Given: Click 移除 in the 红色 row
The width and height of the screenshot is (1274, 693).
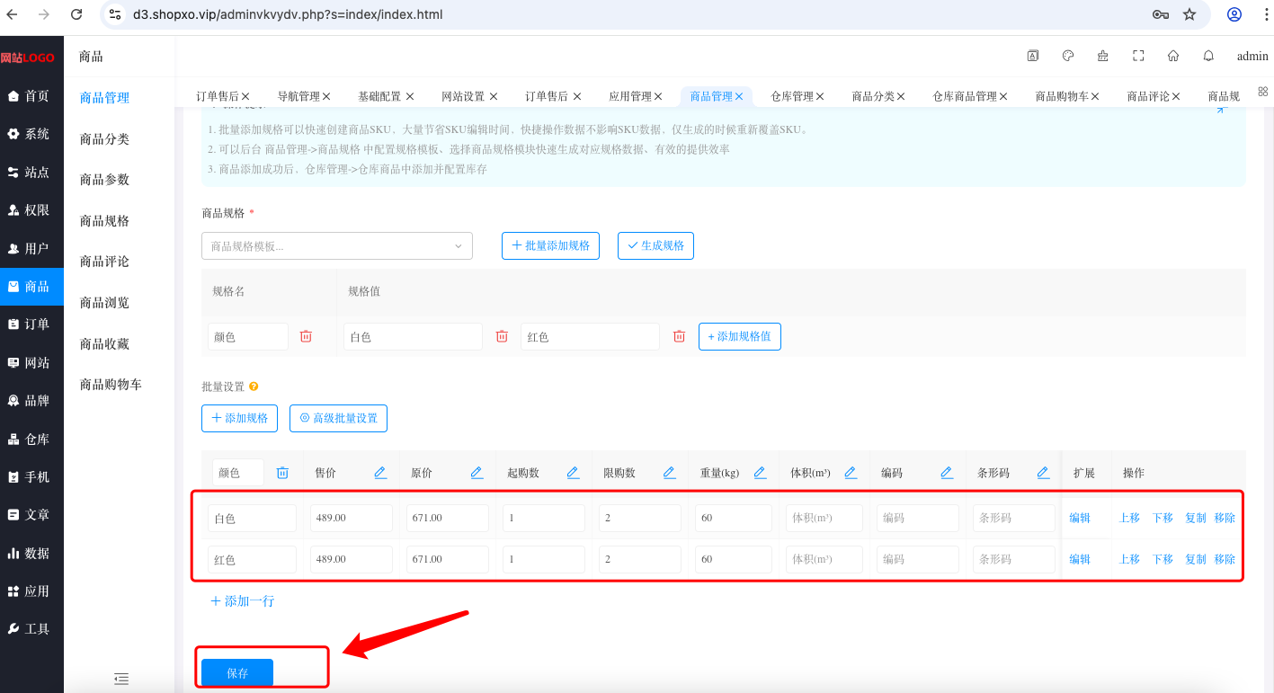Looking at the screenshot, I should tap(1225, 559).
